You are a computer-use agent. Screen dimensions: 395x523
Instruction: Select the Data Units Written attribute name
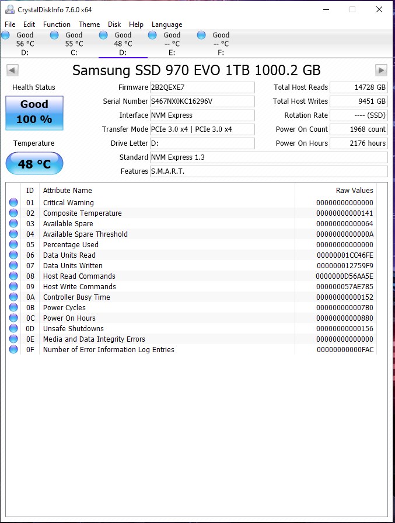[x=73, y=265]
